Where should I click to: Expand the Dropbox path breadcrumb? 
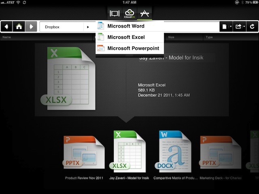pyautogui.click(x=88, y=27)
